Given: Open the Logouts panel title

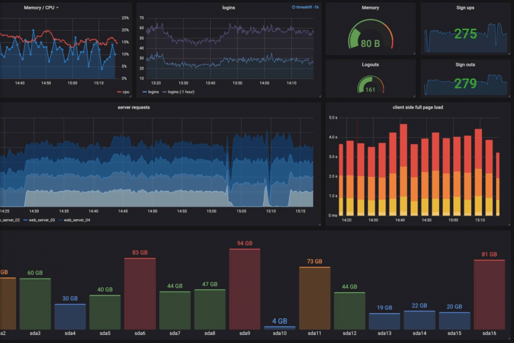Looking at the screenshot, I should click(x=370, y=65).
